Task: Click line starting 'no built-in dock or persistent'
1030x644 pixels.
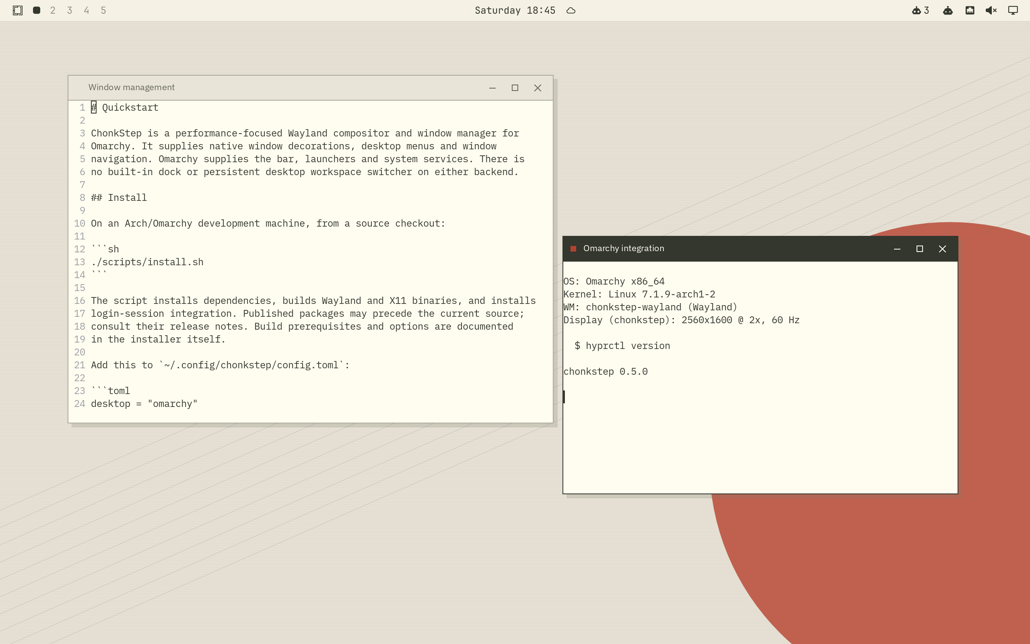Action: pyautogui.click(x=305, y=172)
